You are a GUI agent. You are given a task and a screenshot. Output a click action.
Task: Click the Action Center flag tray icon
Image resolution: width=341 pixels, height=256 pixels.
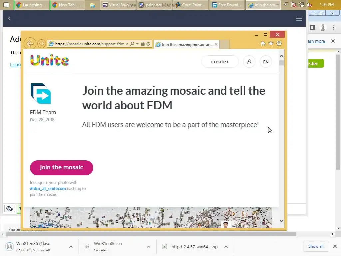pos(294,5)
